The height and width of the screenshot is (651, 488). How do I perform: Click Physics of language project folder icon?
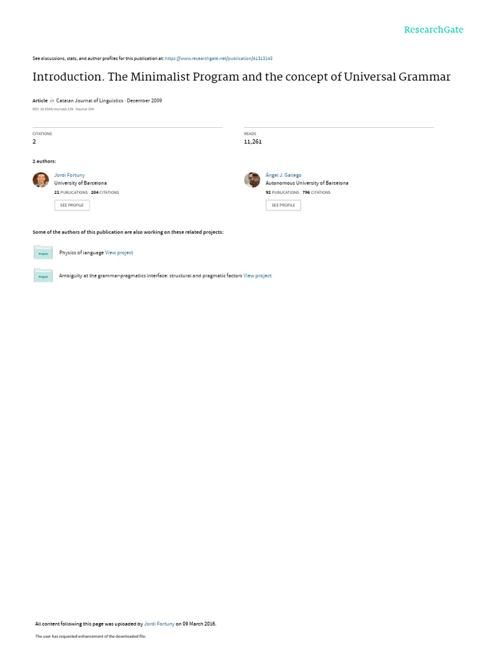coord(43,252)
